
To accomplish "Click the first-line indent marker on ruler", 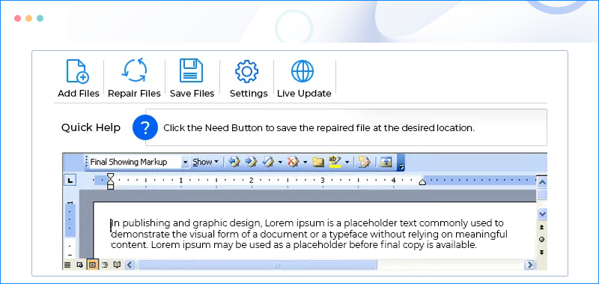I will click(110, 176).
